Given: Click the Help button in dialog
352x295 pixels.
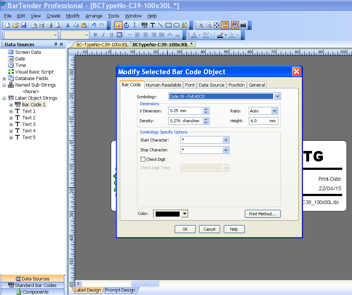Looking at the screenshot, I should [x=234, y=229].
